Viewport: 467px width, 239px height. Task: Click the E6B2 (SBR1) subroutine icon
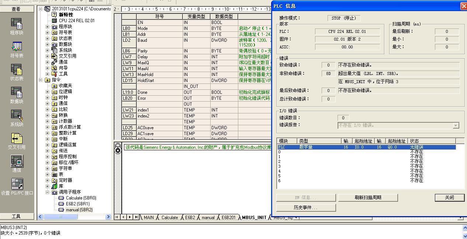click(61, 204)
